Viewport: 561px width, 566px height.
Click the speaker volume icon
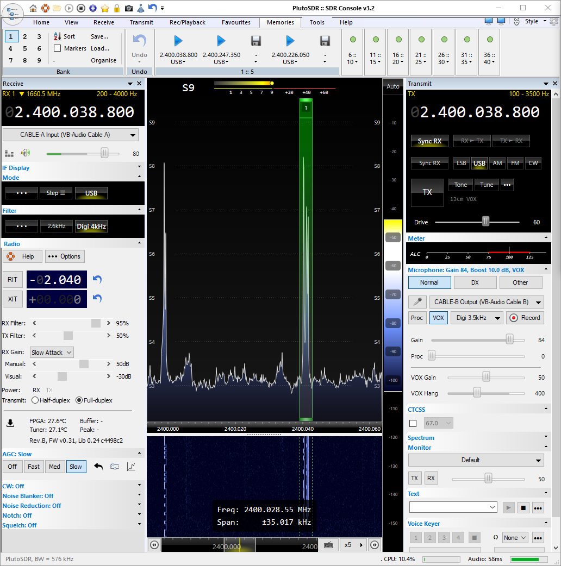coord(26,154)
